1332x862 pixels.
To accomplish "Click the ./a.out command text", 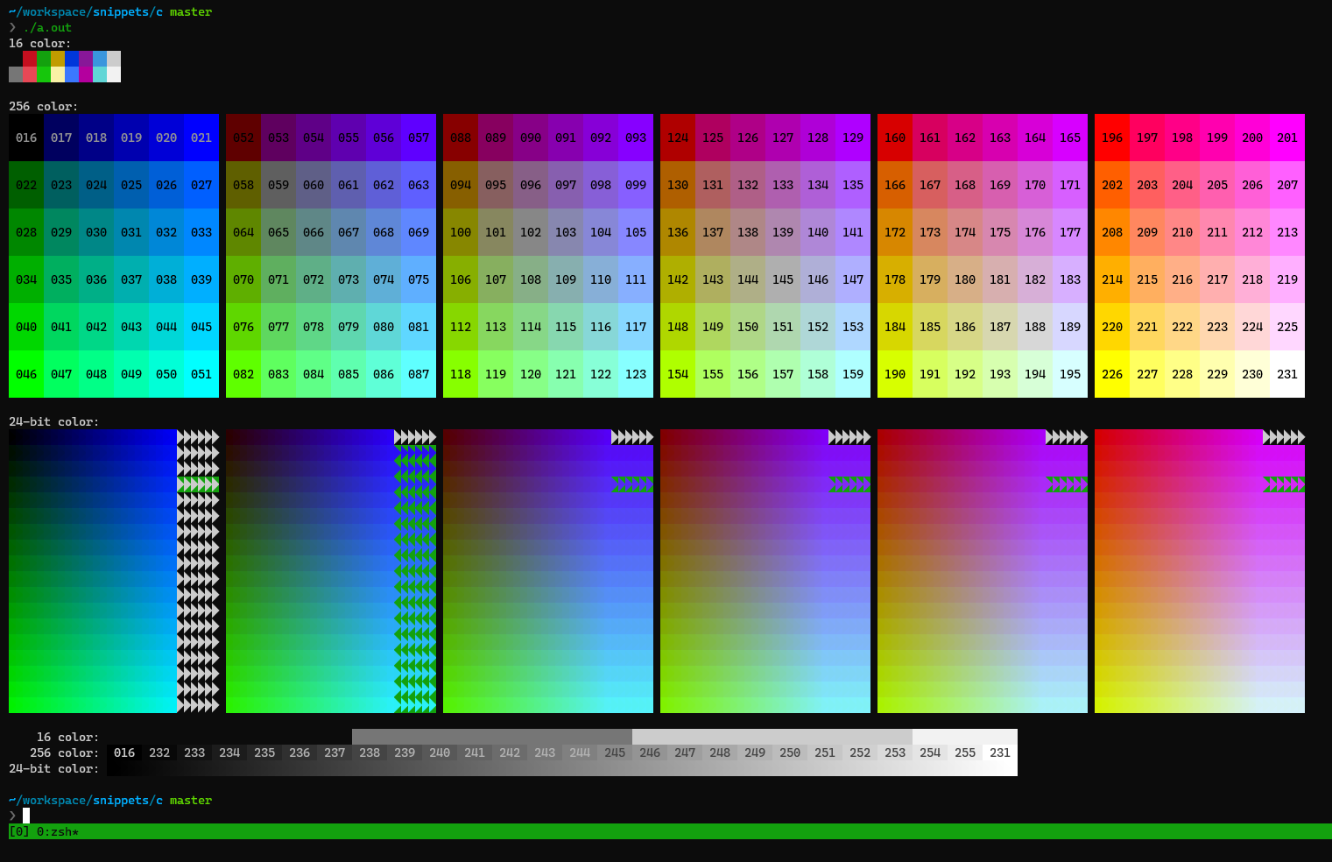I will coord(49,27).
